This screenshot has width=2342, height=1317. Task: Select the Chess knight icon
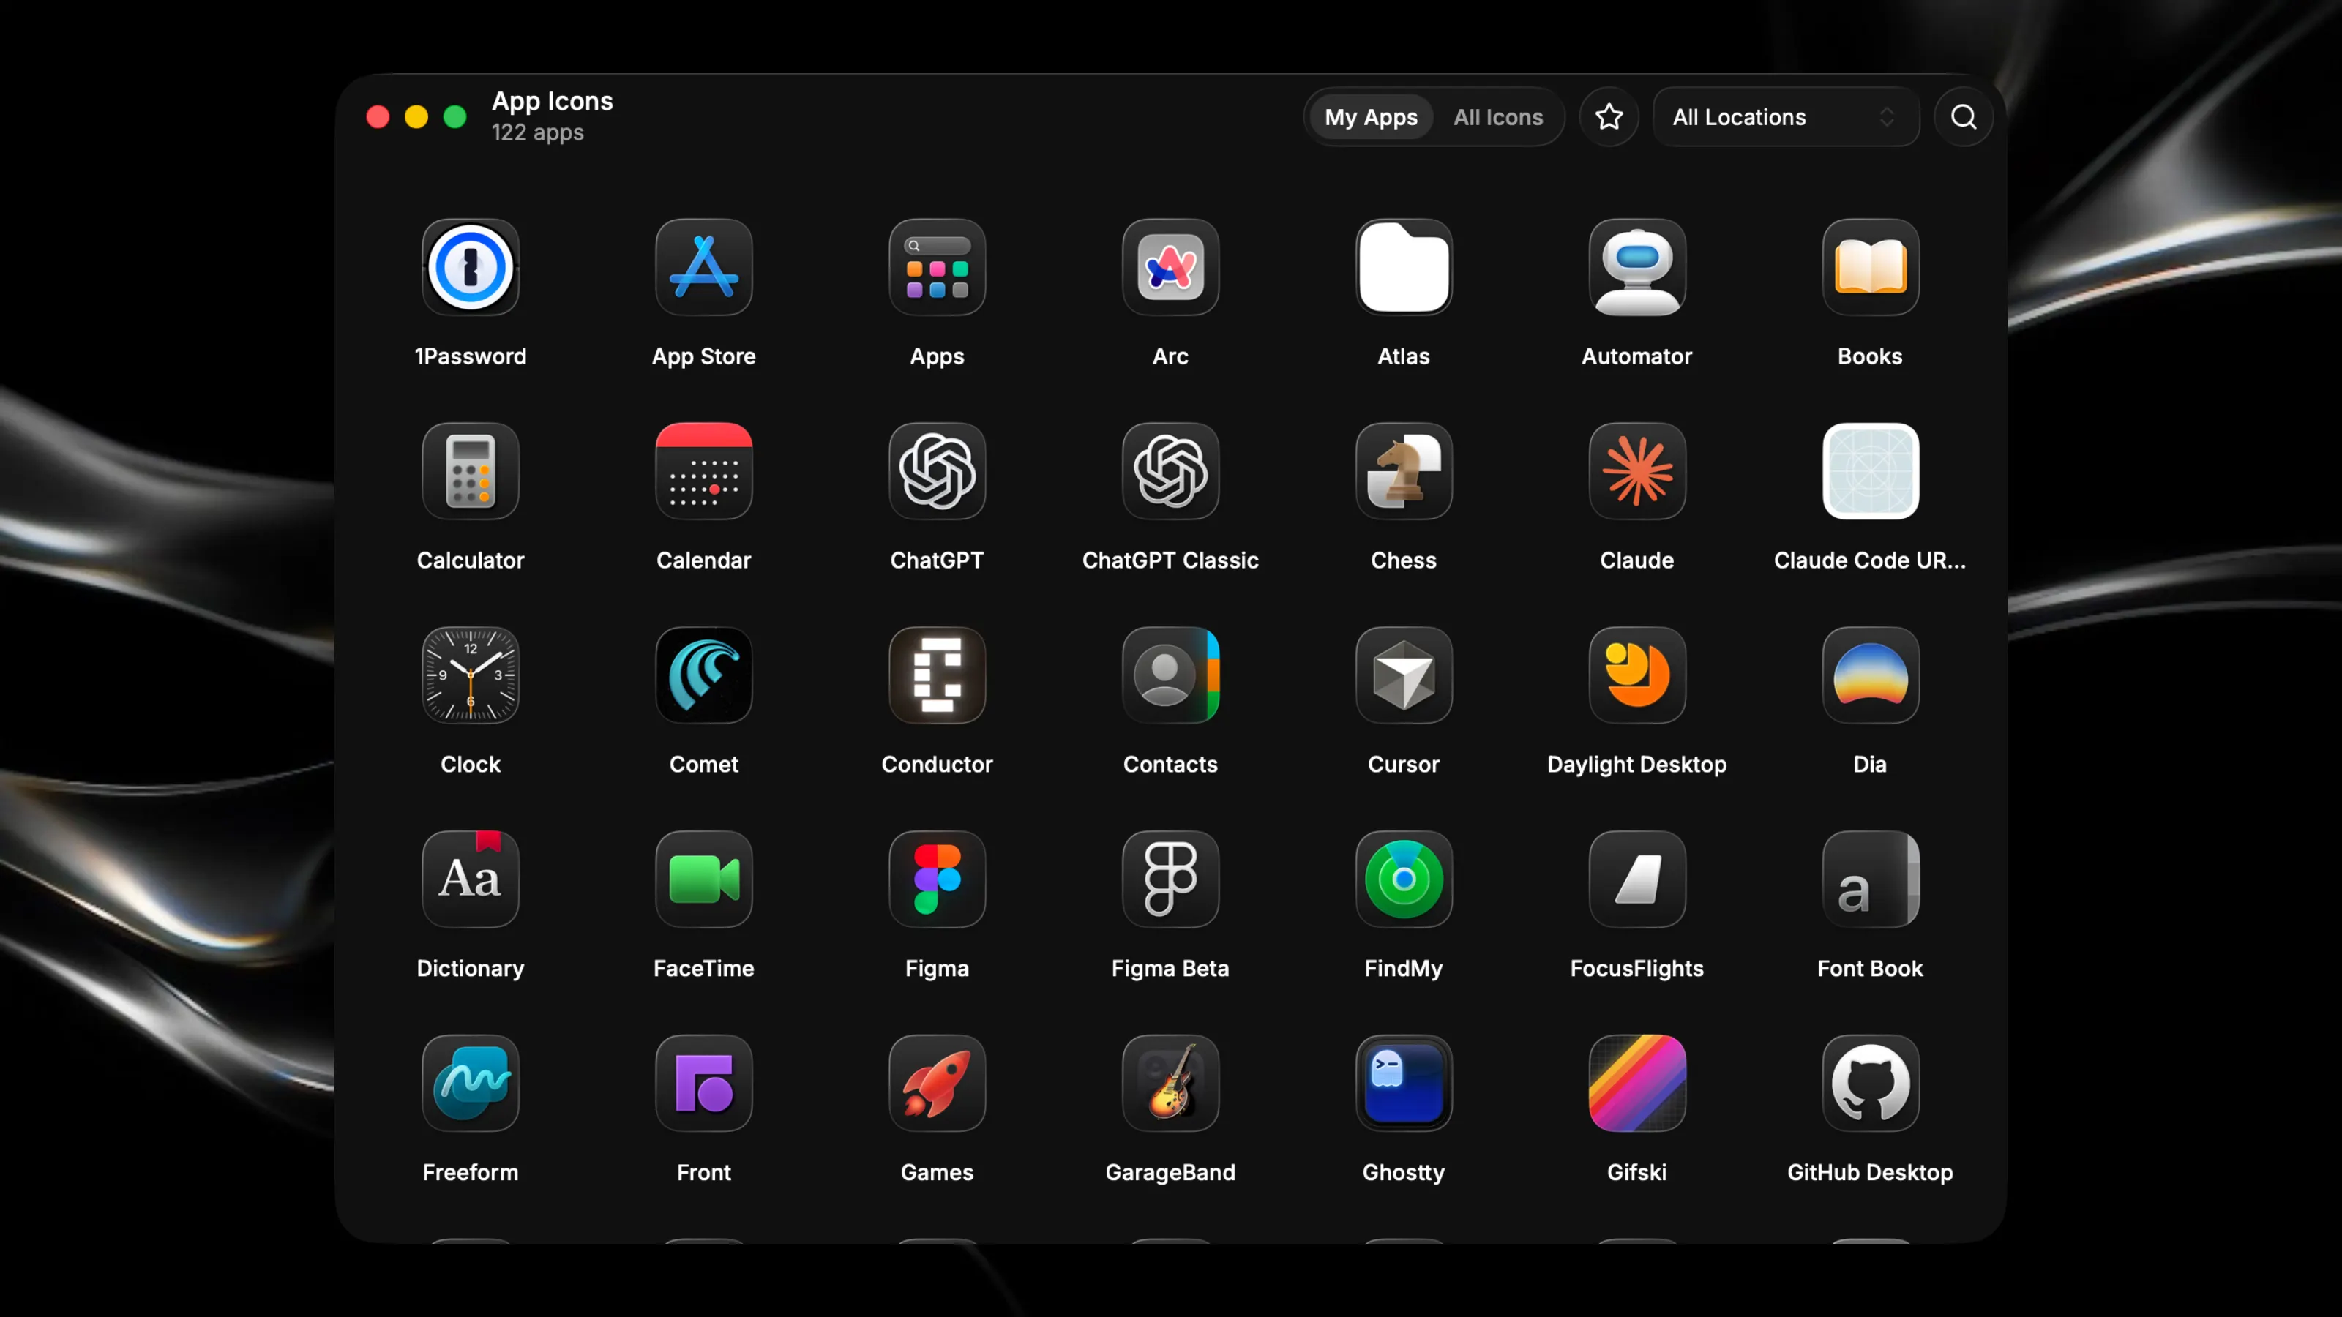(x=1404, y=470)
